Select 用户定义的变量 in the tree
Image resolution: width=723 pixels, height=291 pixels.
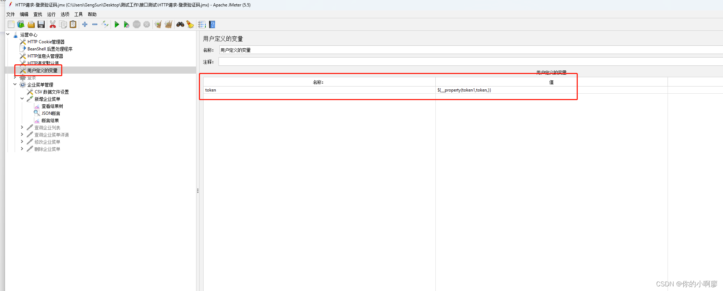(x=42, y=70)
